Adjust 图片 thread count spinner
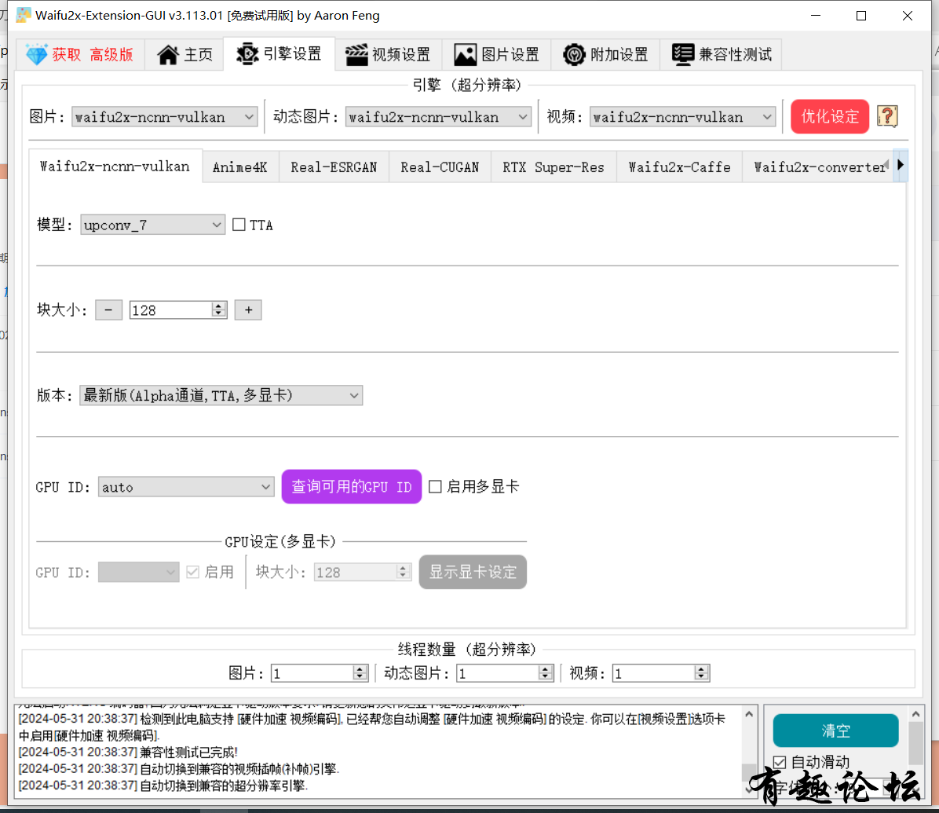The height and width of the screenshot is (813, 939). tap(360, 673)
